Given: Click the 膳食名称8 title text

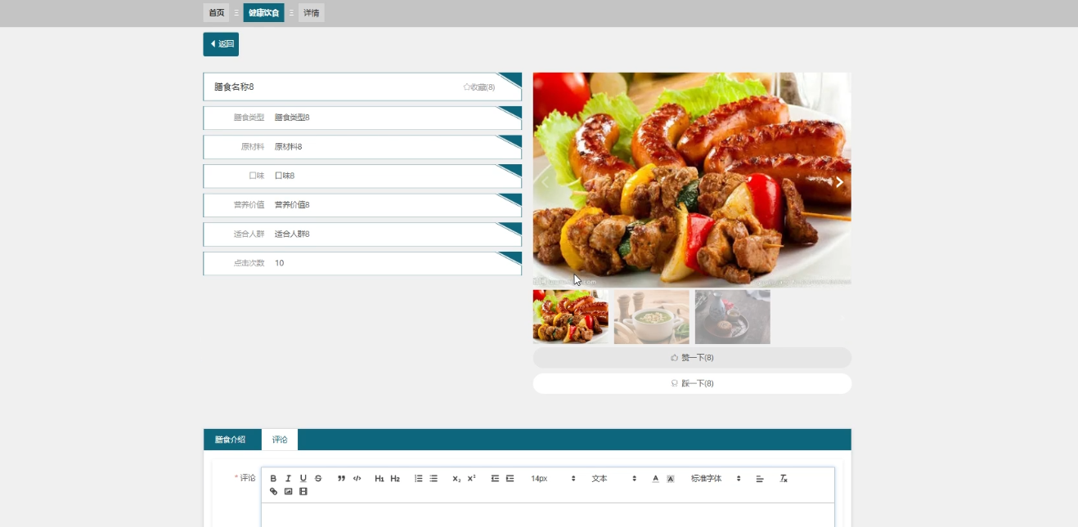Looking at the screenshot, I should 234,87.
